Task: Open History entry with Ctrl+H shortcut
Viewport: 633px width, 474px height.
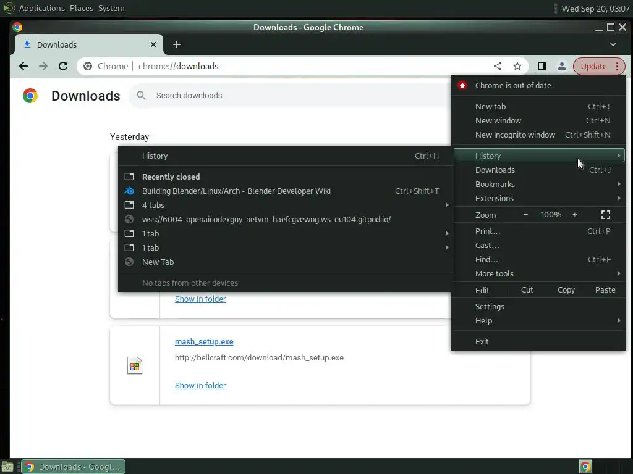Action: click(x=286, y=156)
